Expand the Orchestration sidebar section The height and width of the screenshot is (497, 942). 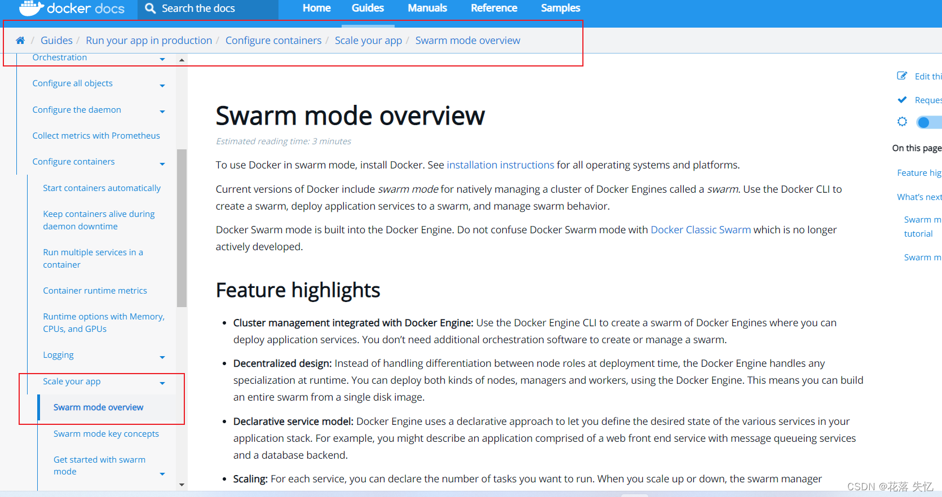(162, 59)
